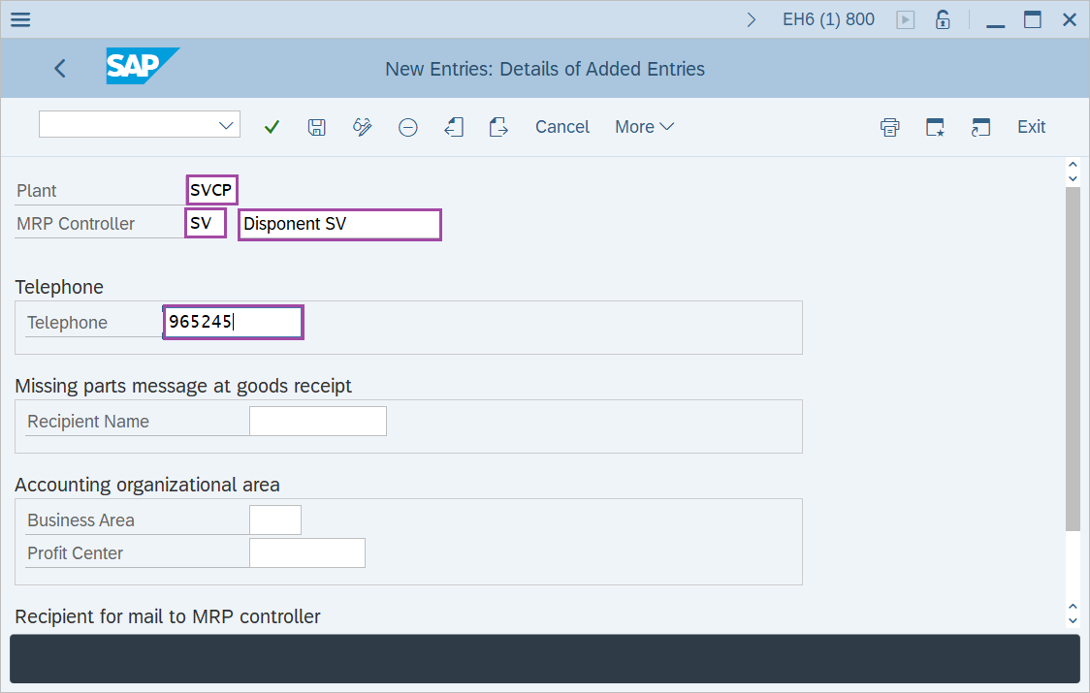Viewport: 1090px width, 693px height.
Task: Expand the More options menu
Action: pyautogui.click(x=643, y=126)
